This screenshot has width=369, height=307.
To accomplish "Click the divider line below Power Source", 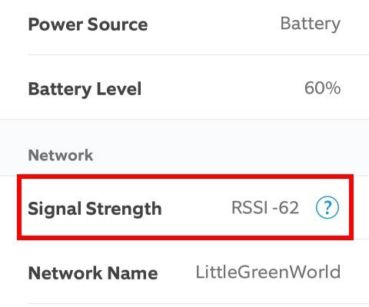I will [x=198, y=54].
